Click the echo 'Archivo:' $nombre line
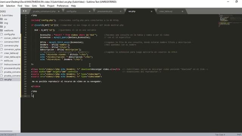Screen dimensions: 242x136 61,59
